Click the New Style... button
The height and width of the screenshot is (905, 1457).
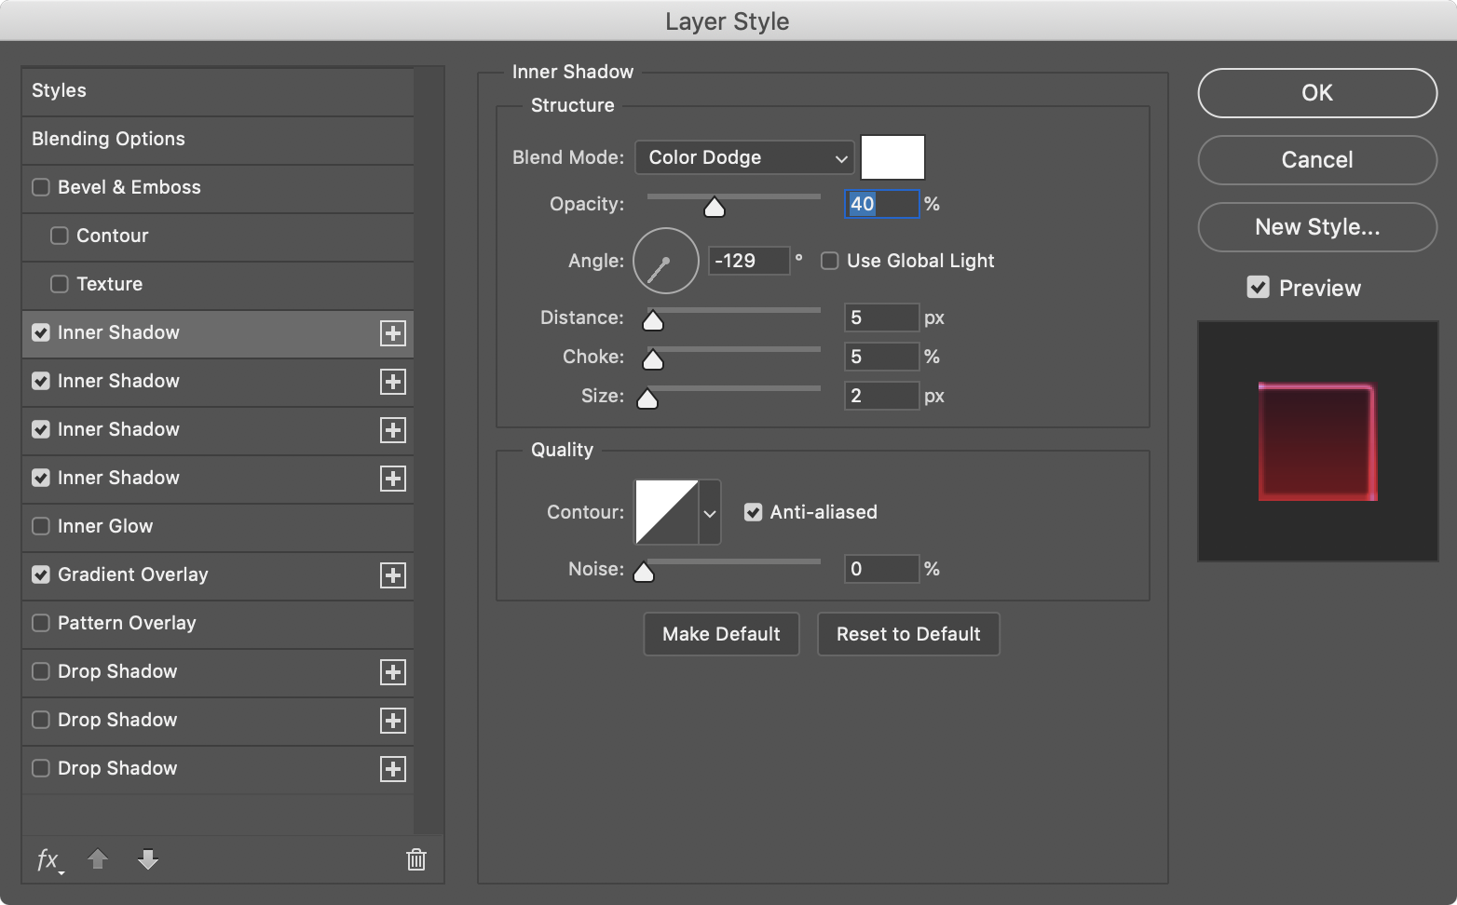(1316, 227)
